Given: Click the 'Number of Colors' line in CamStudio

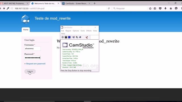Looking at the screenshot, I should [x=70, y=63].
